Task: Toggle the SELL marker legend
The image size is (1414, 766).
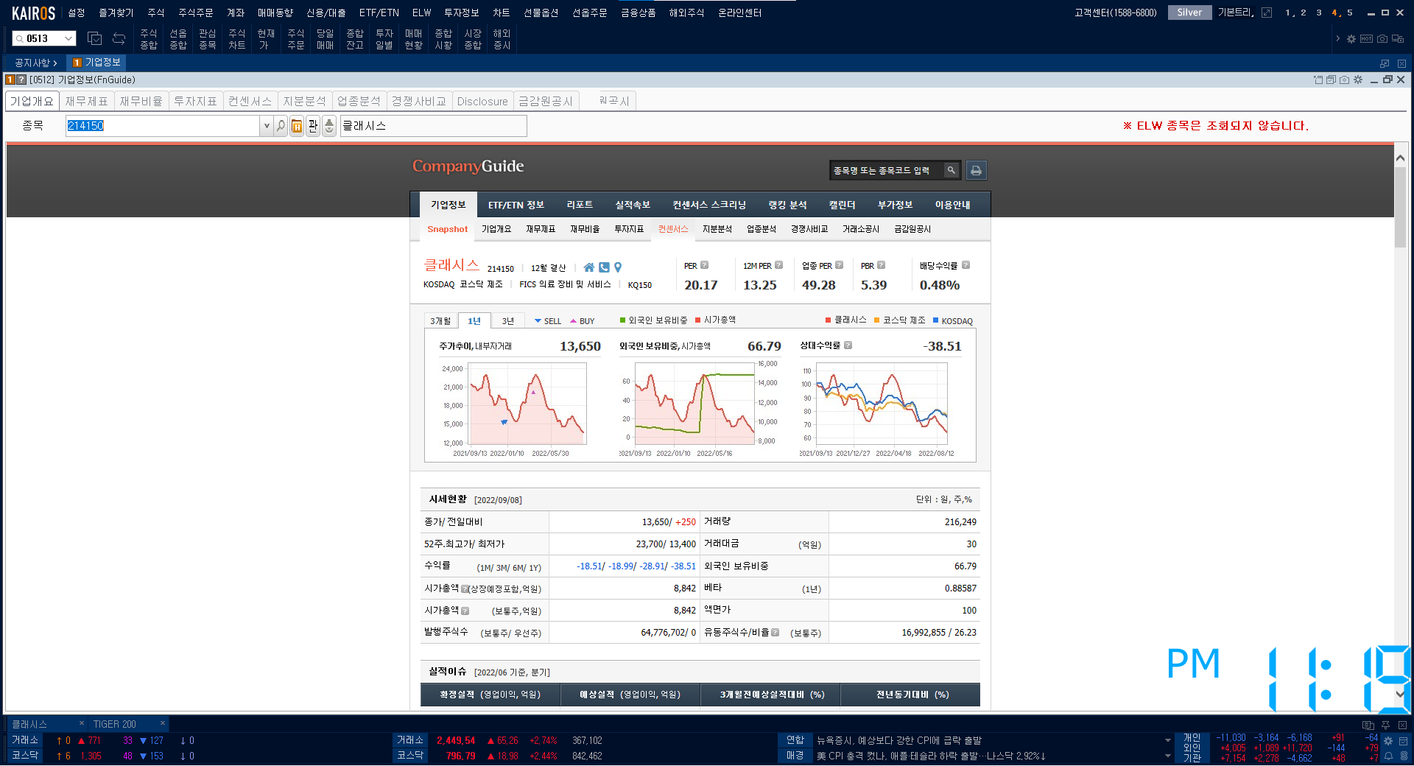Action: pyautogui.click(x=548, y=321)
